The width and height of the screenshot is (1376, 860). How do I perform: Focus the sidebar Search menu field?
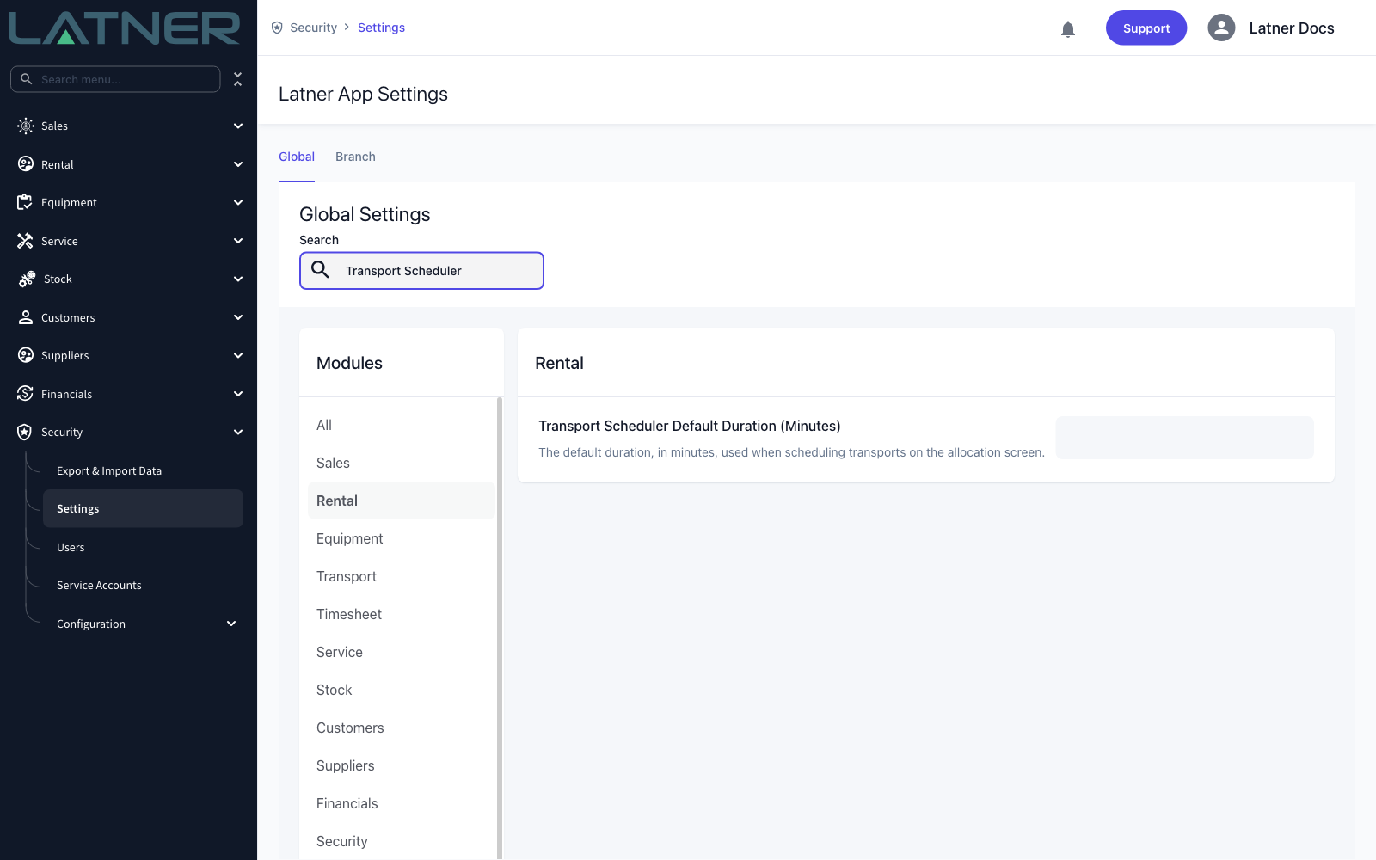click(115, 79)
